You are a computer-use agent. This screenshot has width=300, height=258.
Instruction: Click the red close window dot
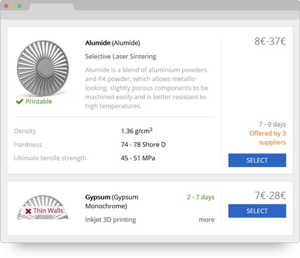pos(6,6)
